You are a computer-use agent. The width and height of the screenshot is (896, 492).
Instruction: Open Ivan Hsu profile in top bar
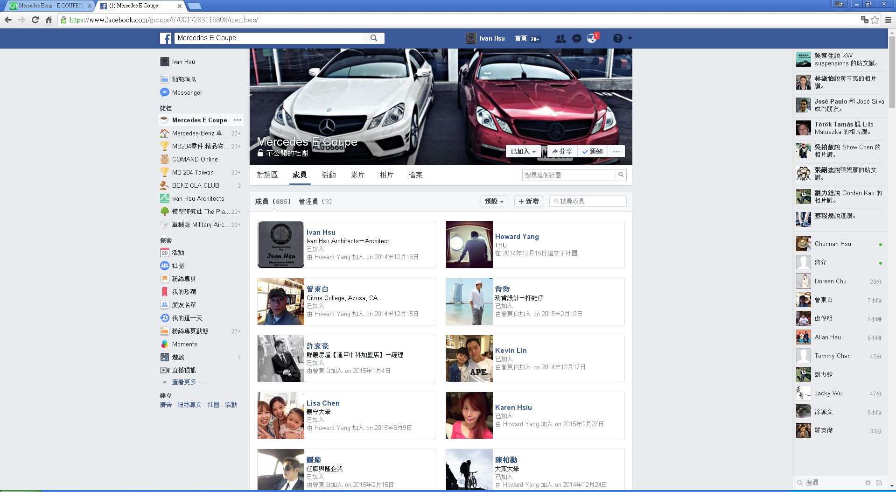486,38
